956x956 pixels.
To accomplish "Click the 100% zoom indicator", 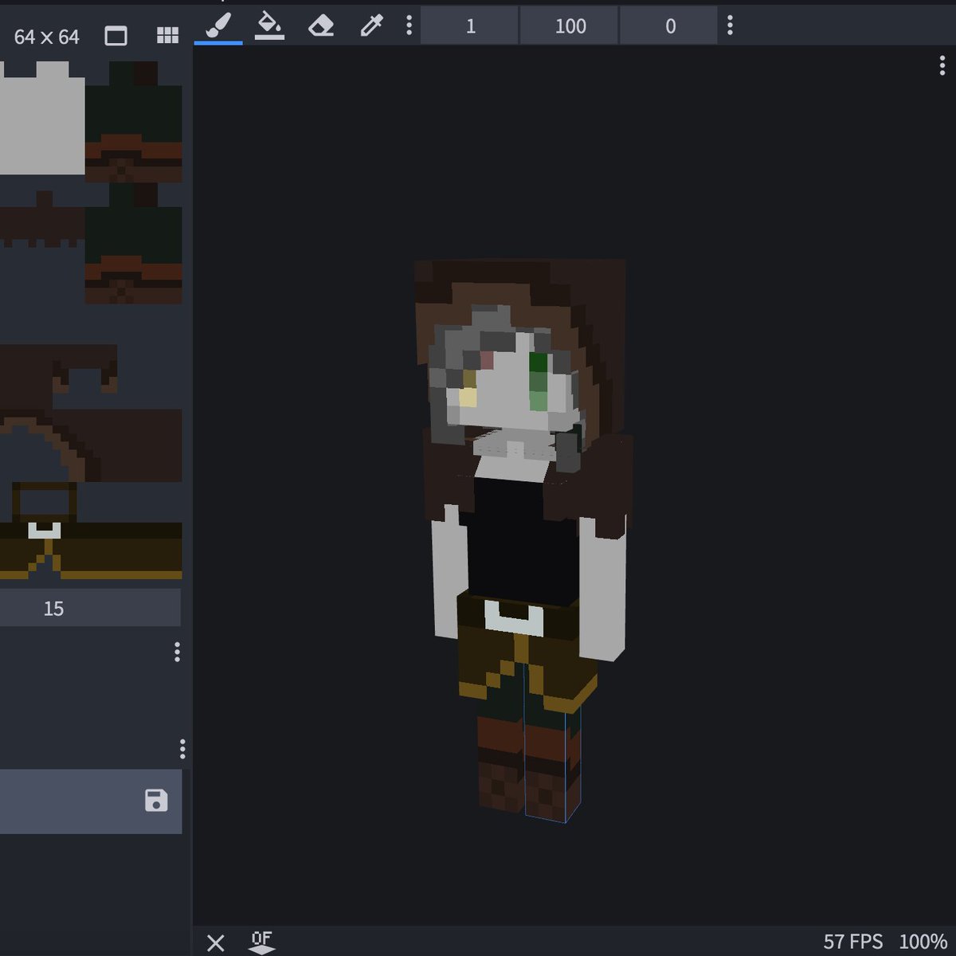I will click(923, 942).
